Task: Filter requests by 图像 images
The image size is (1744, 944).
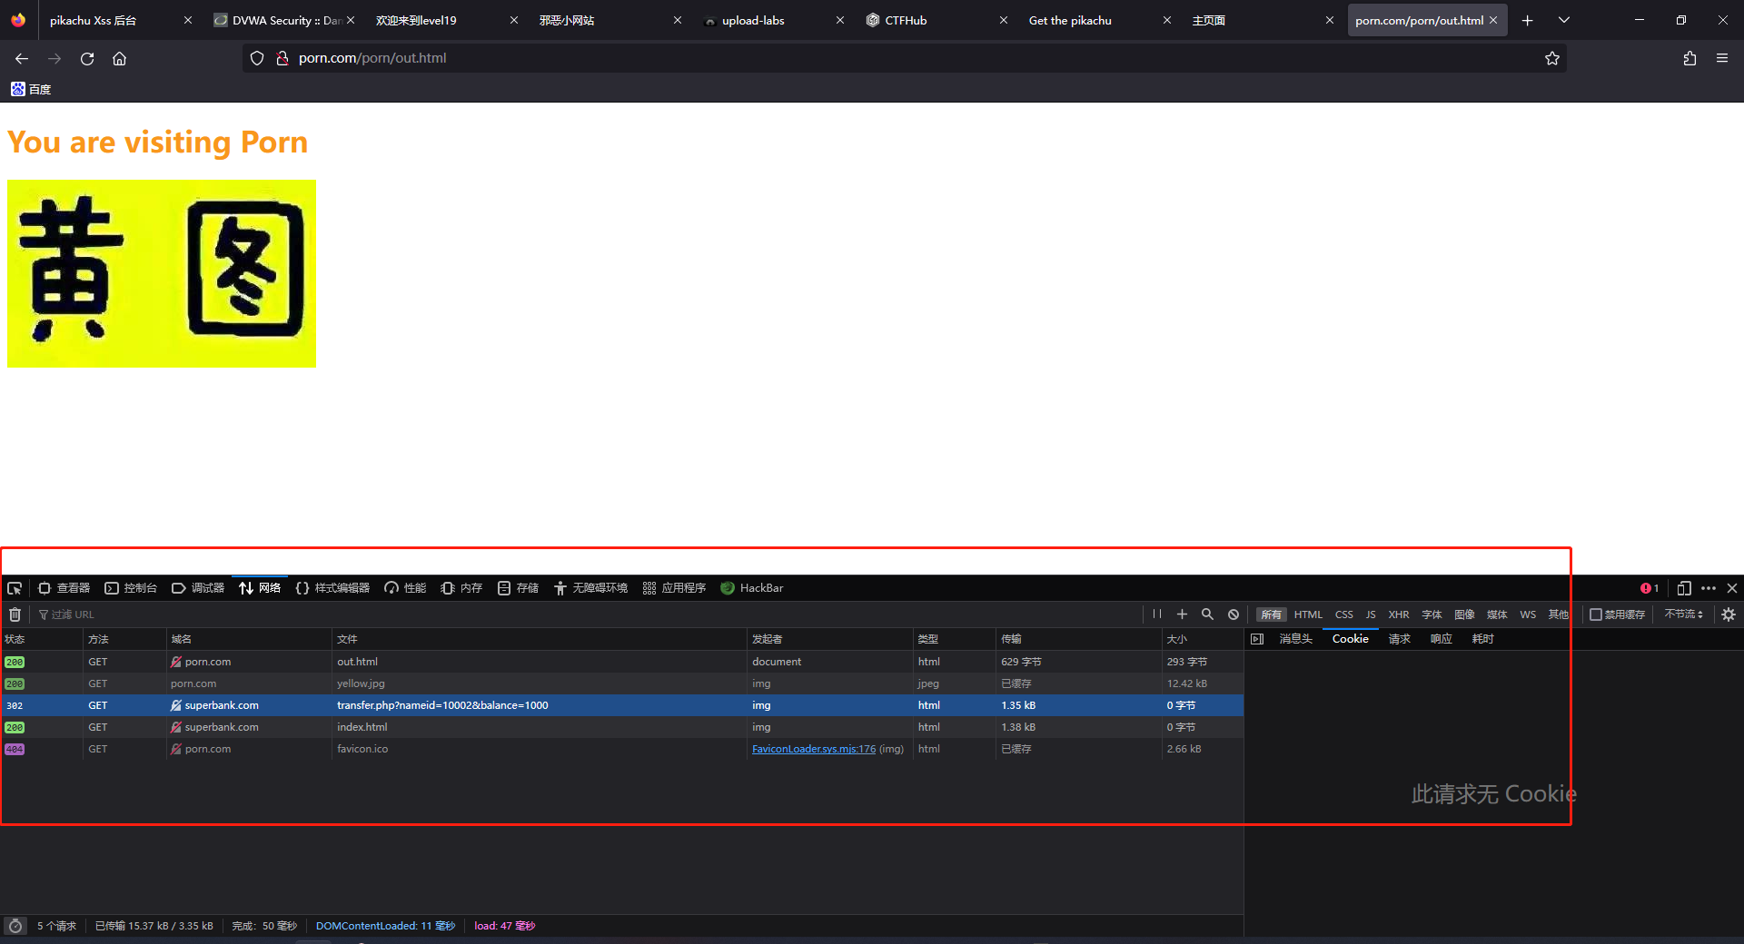Action: coord(1464,615)
